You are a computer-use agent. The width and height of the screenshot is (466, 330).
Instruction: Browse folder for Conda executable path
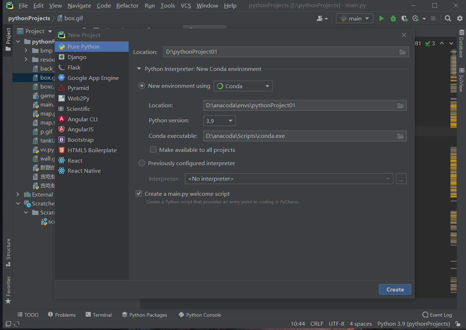[x=400, y=136]
